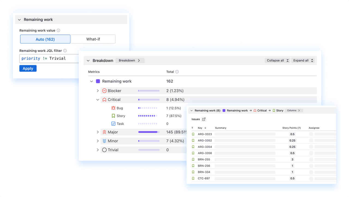349x197 pixels.
Task: Collapse the Remaining work tree row
Action: 91,81
